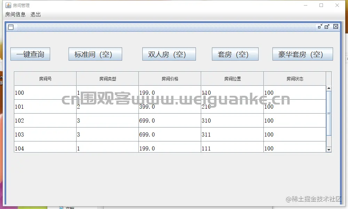Minimize the 房间管理 window
Screen dimensions: 348x209
306,5
